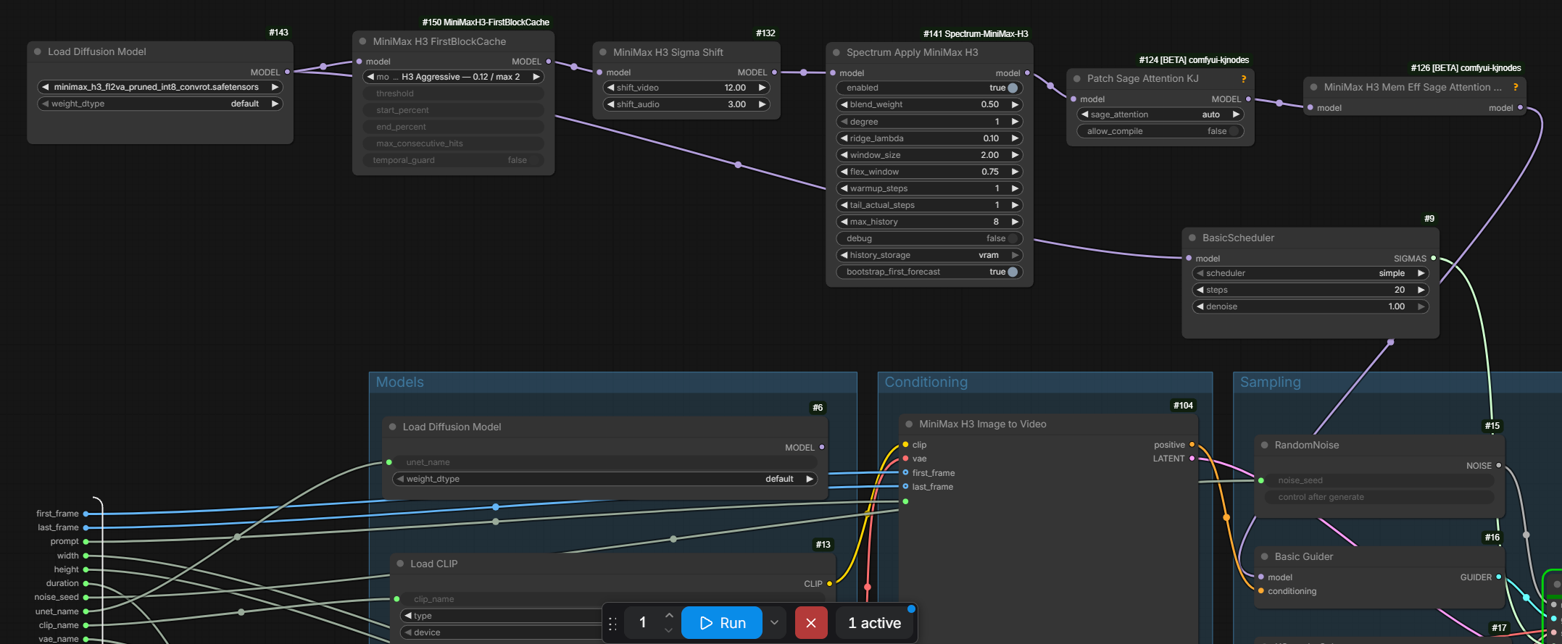Collapse Spectrum Apply MiniMax H3 node dot
Viewport: 1562px width, 644px height.
(836, 52)
